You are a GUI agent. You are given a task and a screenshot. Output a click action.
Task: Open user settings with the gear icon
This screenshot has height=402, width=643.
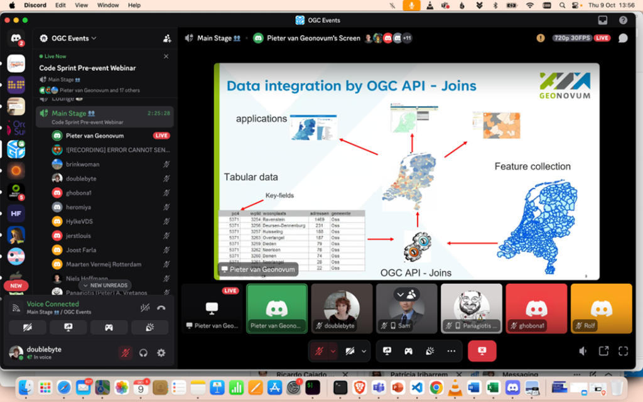(x=161, y=354)
